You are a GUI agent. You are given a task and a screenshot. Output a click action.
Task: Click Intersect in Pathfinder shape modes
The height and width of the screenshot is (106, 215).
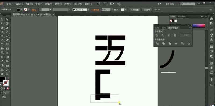tap(169, 35)
